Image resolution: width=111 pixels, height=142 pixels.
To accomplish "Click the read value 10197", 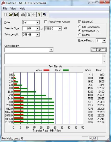I will tap(101, 88).
